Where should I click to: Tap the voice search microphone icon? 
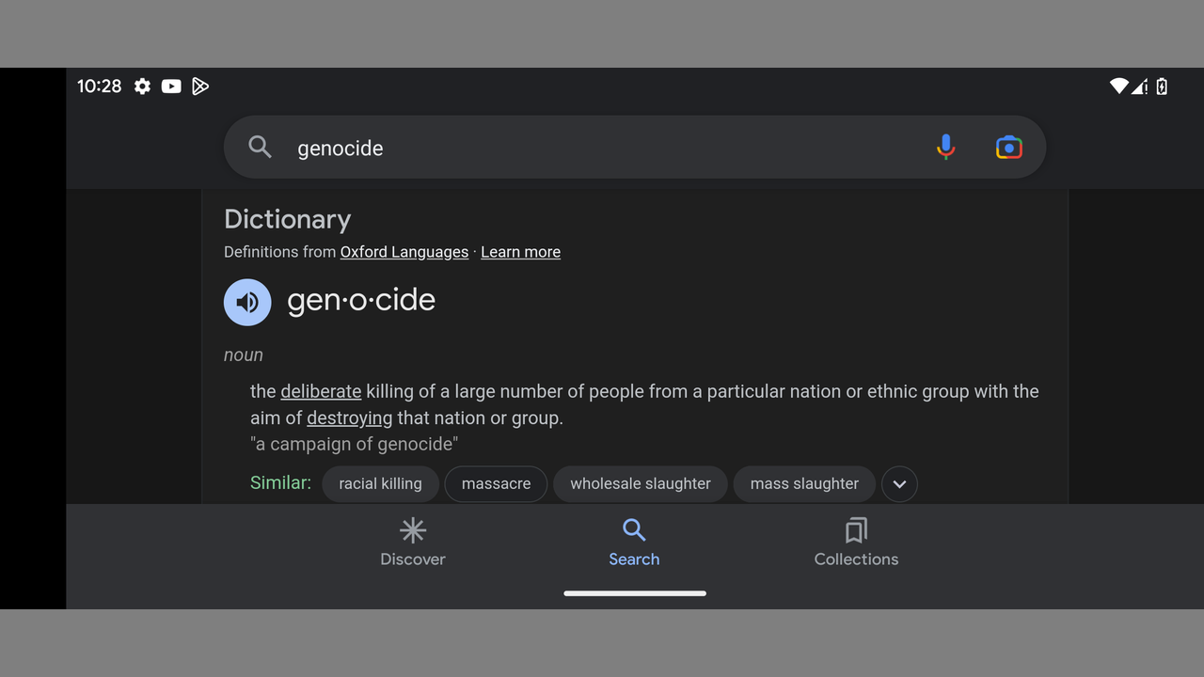pyautogui.click(x=945, y=148)
